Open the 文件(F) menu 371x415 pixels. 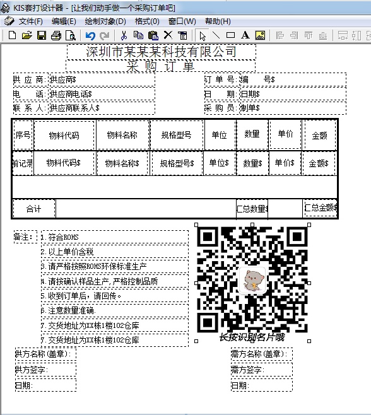pos(31,21)
